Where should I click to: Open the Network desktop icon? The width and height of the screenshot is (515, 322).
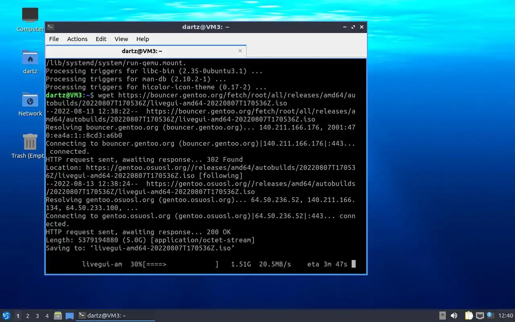pyautogui.click(x=30, y=104)
